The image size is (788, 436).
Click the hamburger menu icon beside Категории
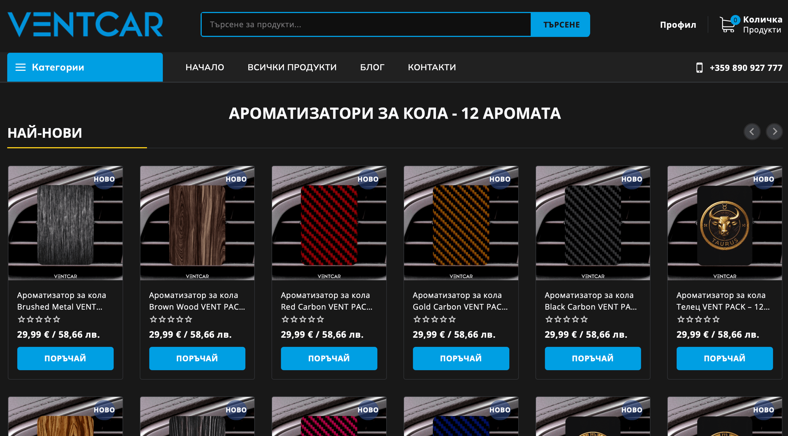(x=21, y=67)
